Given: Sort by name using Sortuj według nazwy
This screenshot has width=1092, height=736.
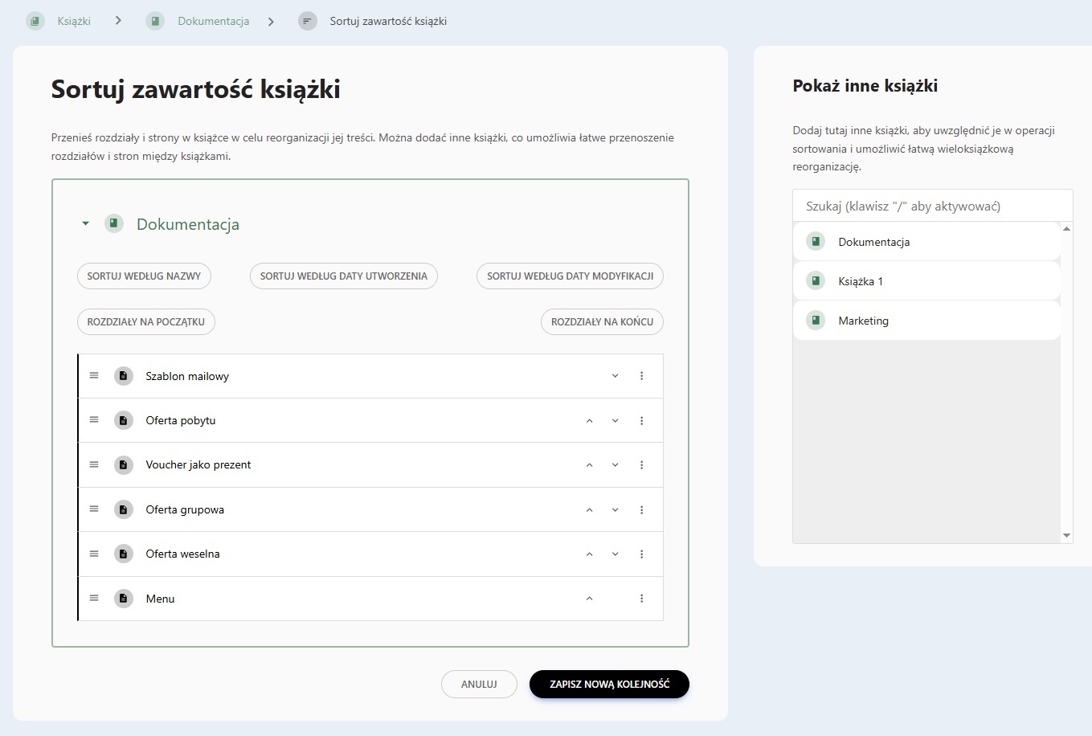Looking at the screenshot, I should click(144, 276).
